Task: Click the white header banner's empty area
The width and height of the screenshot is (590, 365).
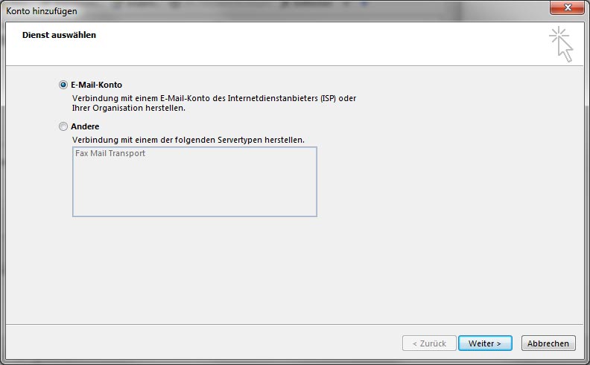Action: pos(298,45)
